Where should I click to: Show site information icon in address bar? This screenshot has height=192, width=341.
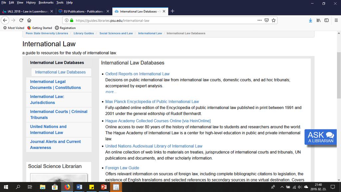click(67, 20)
